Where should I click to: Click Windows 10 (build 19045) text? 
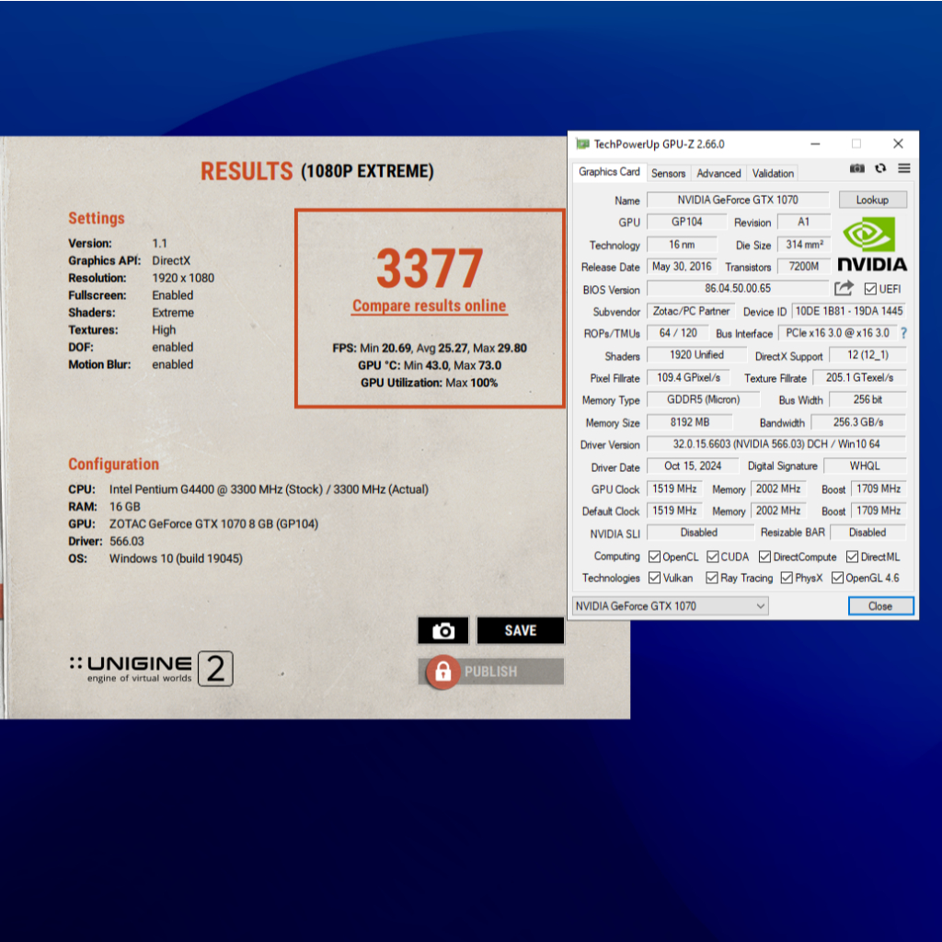176,558
